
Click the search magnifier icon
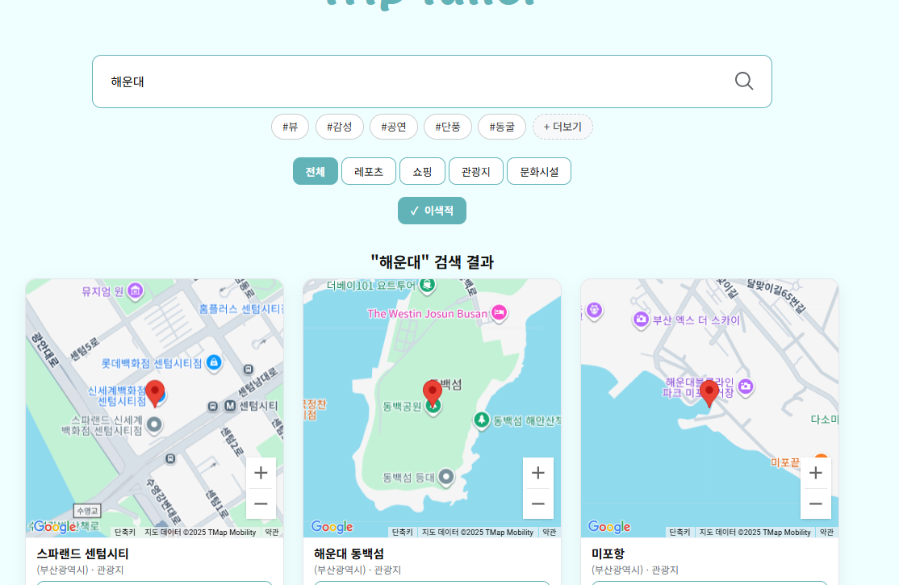tap(742, 81)
